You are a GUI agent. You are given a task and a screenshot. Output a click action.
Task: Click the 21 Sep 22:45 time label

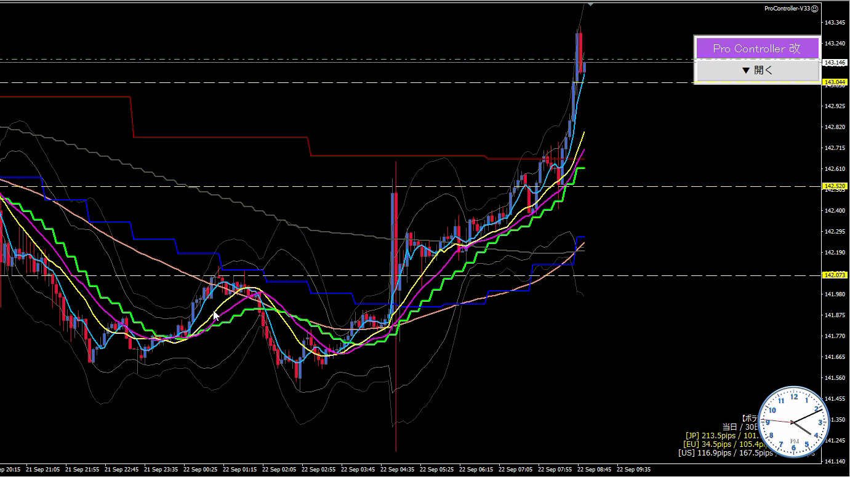[121, 470]
